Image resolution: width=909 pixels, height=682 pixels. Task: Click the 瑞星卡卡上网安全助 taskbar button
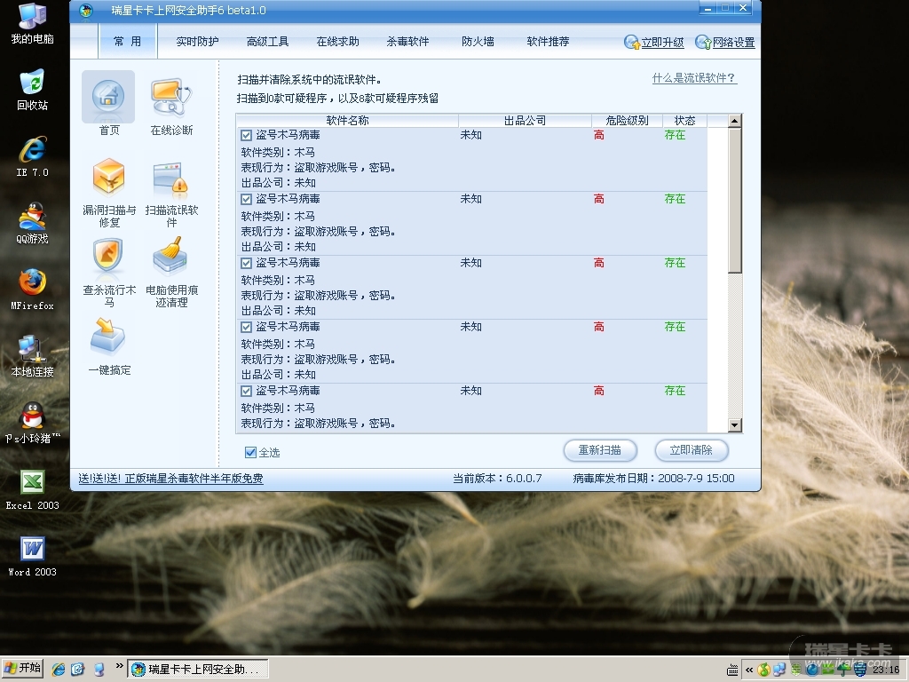(x=198, y=670)
